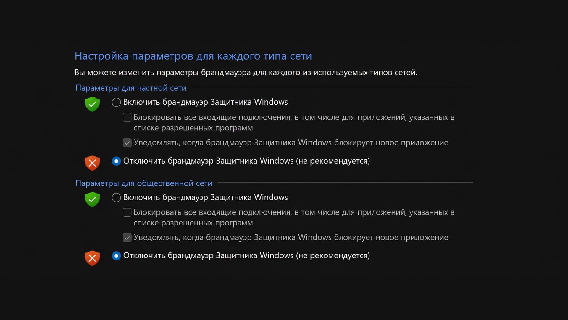Check block all incoming connections for private network
The width and height of the screenshot is (568, 320).
(127, 117)
